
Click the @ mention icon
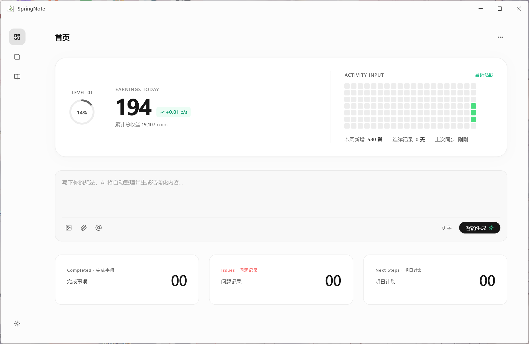(98, 228)
